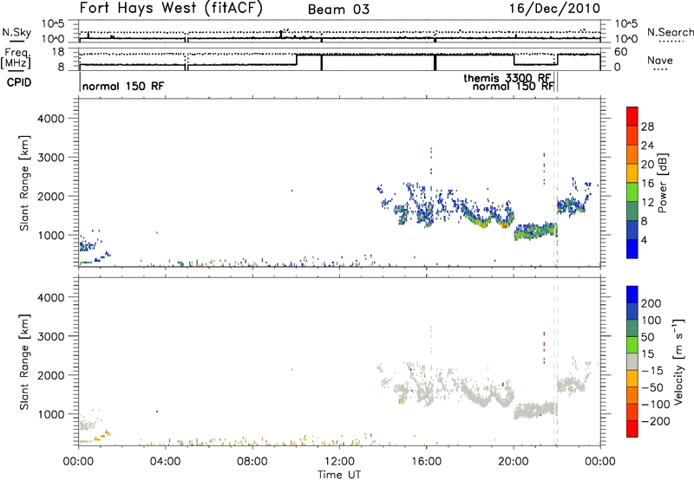Click the 'Fort Hays West (fitACF)' title

click(171, 9)
